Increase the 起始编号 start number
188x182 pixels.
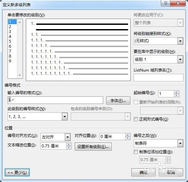176,92
